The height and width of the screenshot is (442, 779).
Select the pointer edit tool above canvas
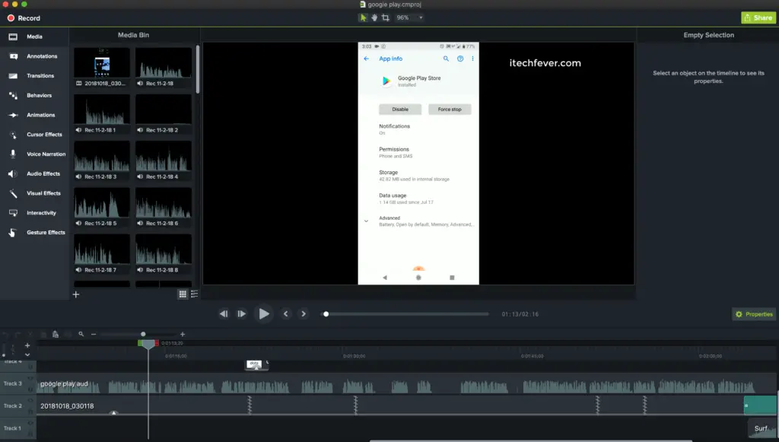coord(363,17)
